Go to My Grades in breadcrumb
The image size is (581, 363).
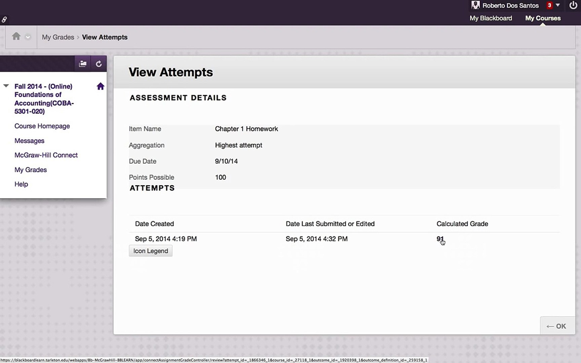(x=58, y=37)
